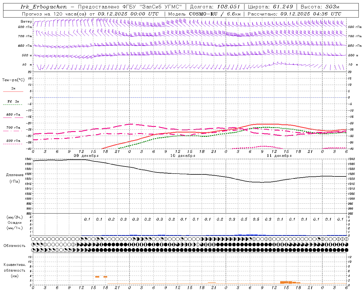Click the 'Осадки' precipitation label
The height and width of the screenshot is (290, 363).
coord(14,223)
